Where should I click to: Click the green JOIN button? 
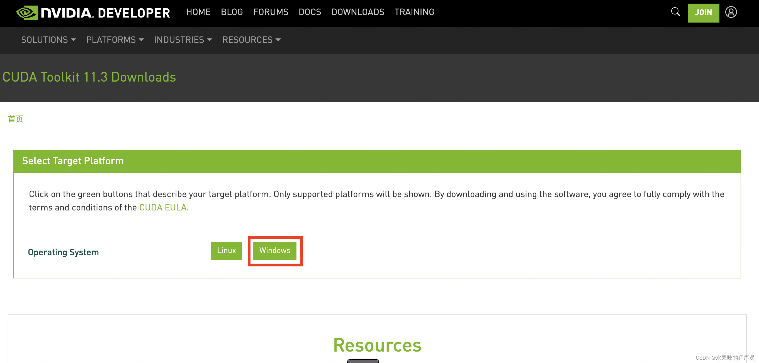(x=703, y=13)
